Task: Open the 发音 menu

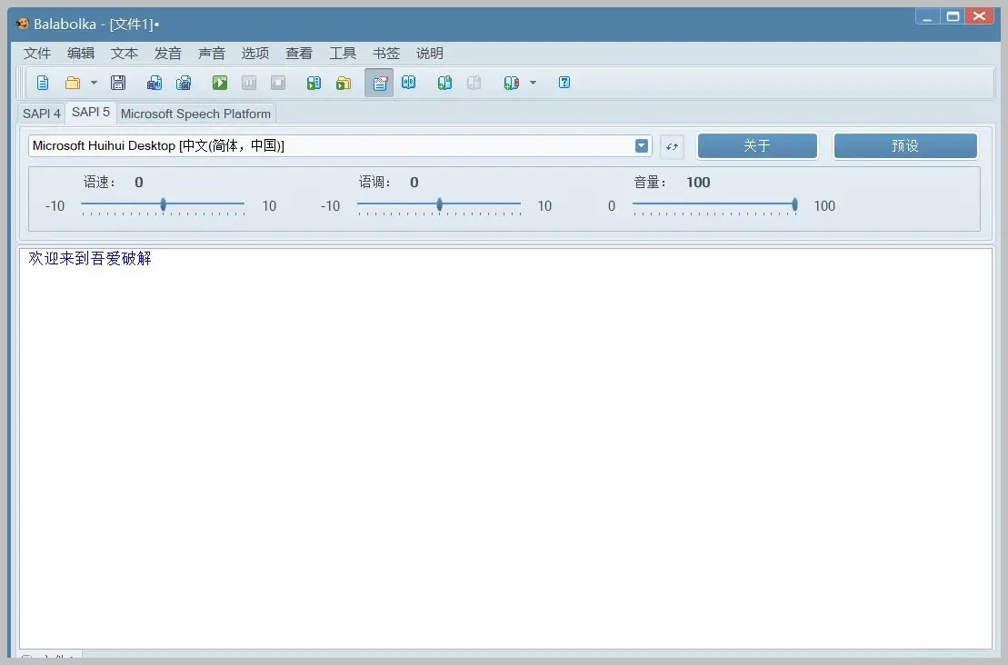Action: point(168,54)
